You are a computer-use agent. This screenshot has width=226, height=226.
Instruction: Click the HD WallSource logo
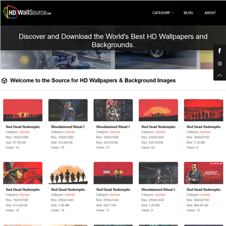tap(27, 12)
